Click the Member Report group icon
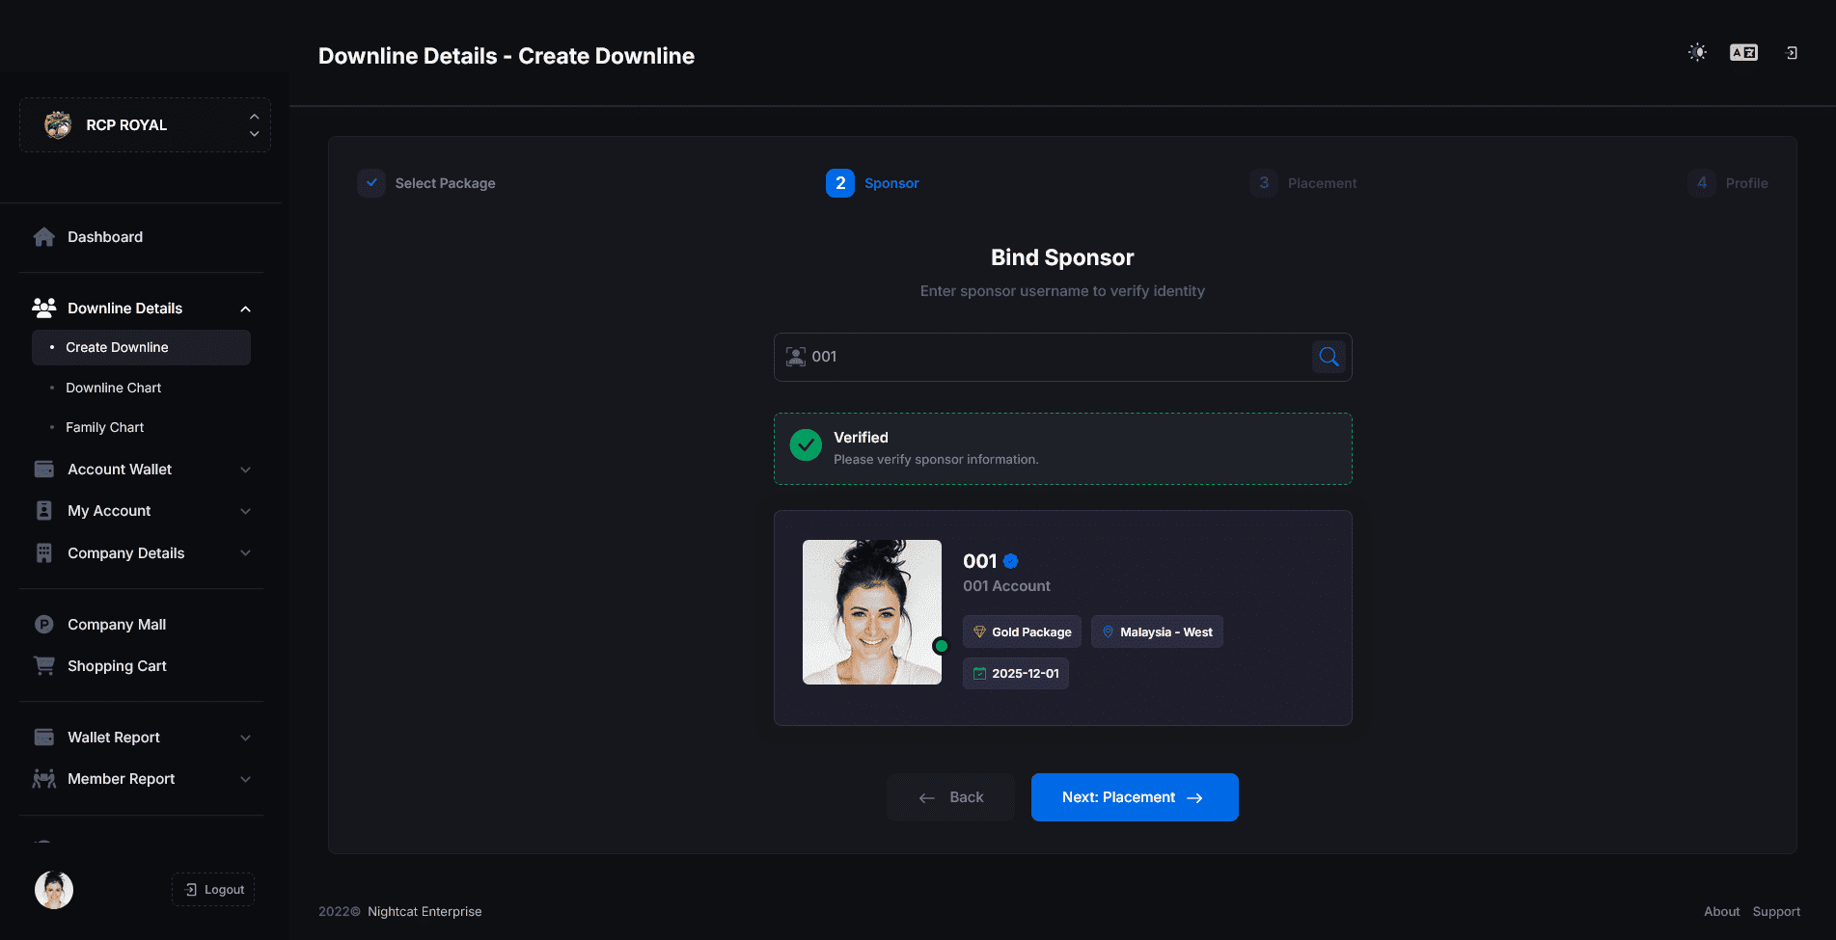 (x=44, y=779)
